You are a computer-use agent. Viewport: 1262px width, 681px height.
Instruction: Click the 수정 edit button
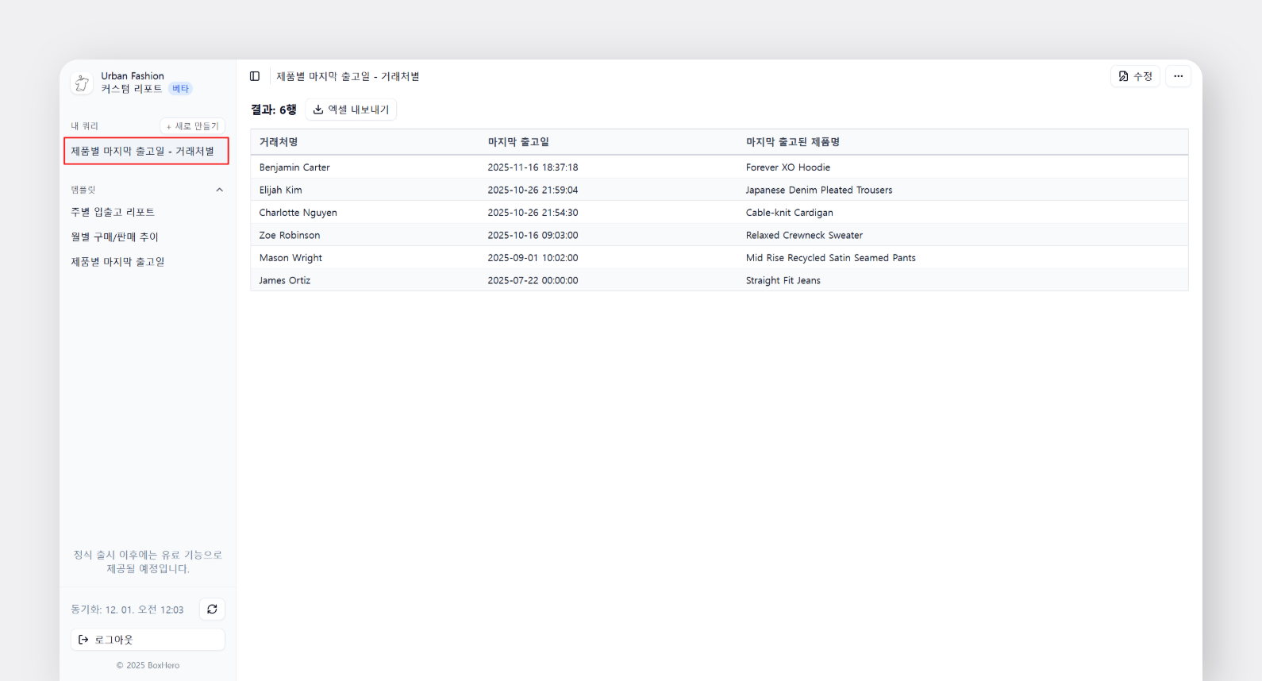pyautogui.click(x=1135, y=76)
